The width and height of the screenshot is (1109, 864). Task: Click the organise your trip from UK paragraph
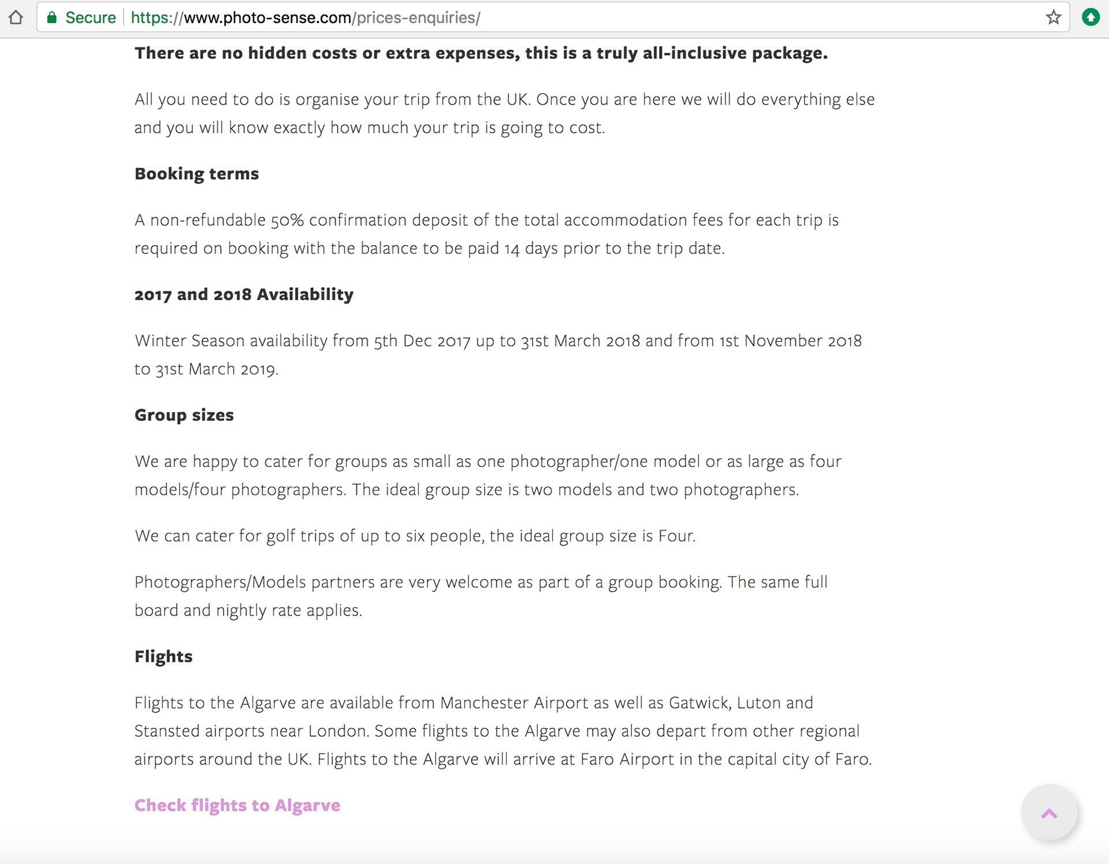point(504,113)
